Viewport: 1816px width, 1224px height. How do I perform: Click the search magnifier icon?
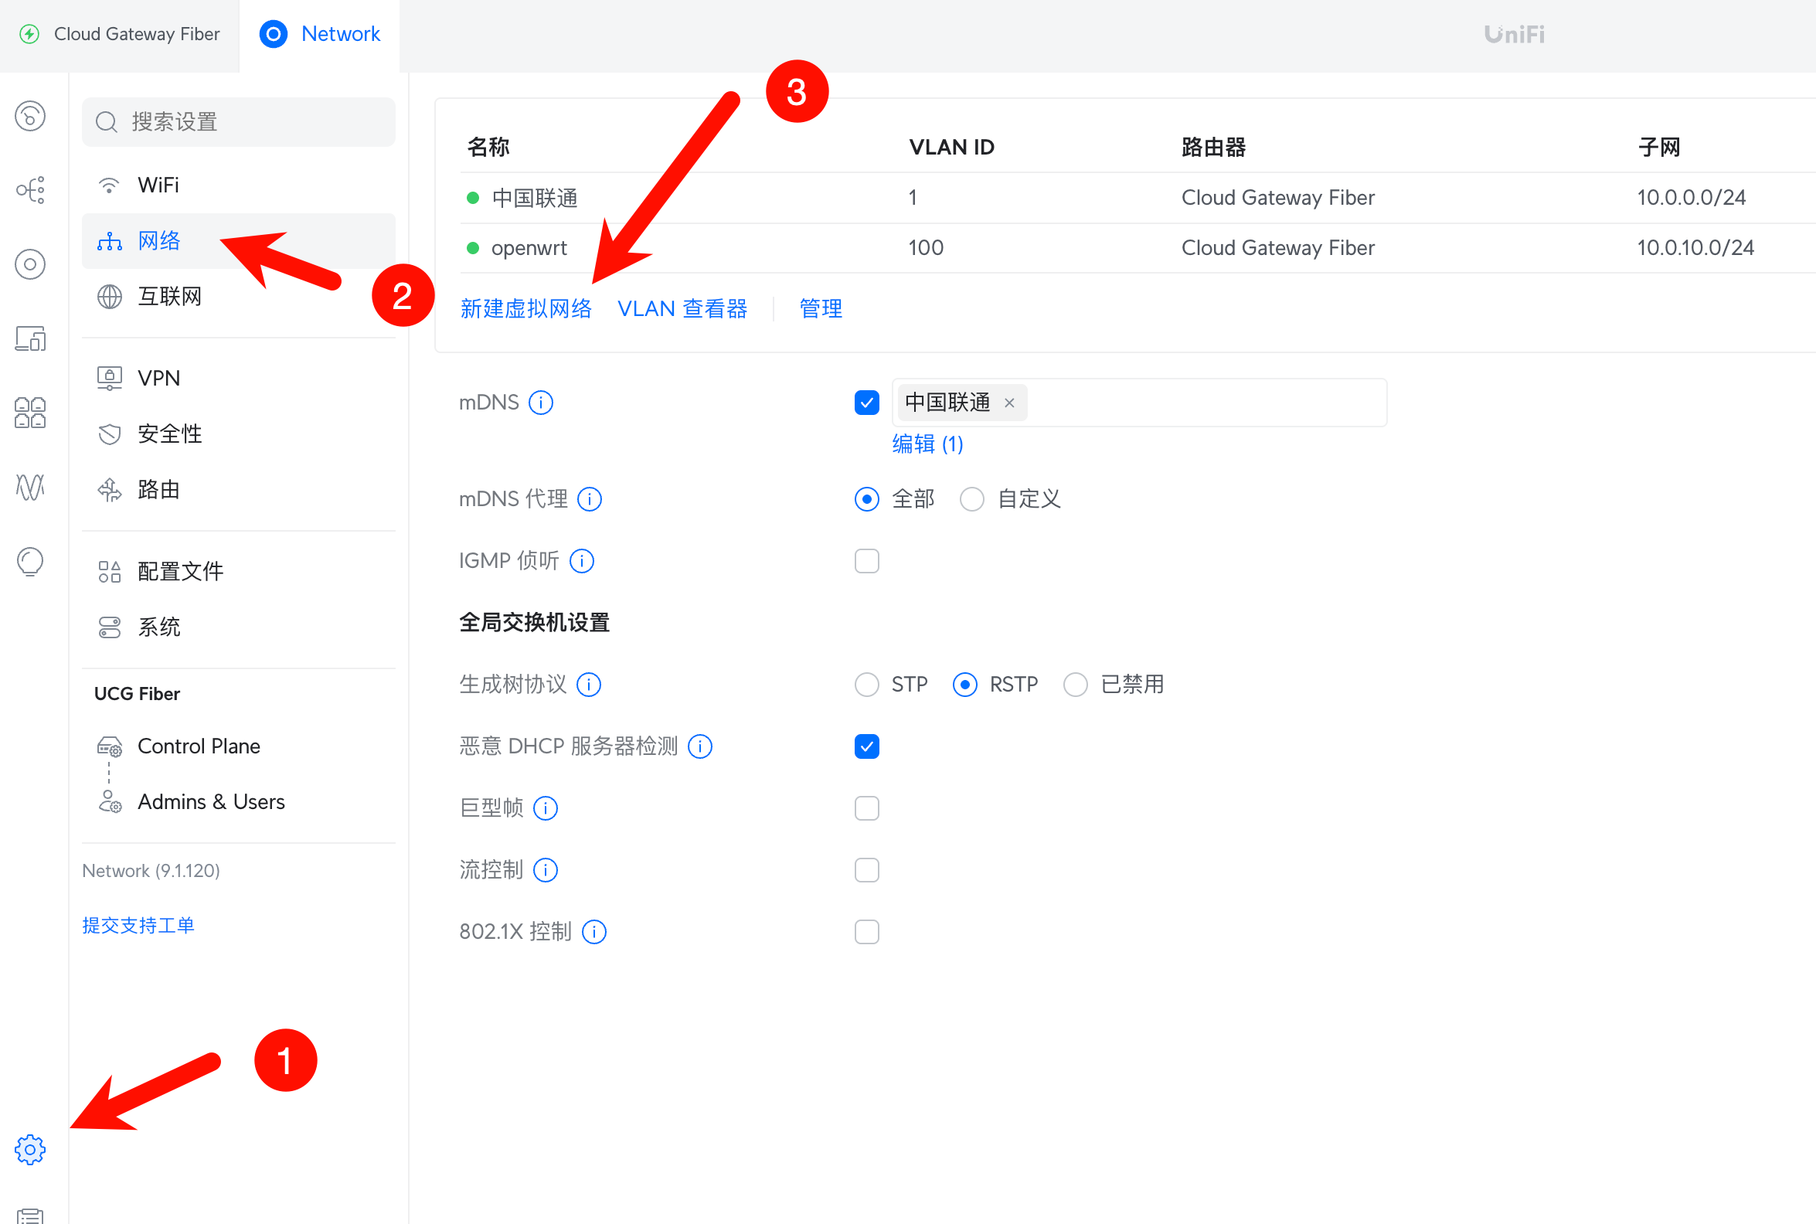click(106, 122)
